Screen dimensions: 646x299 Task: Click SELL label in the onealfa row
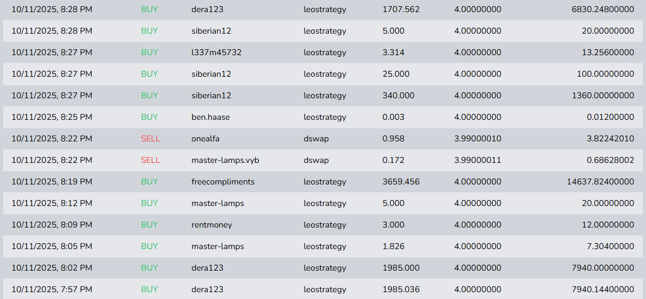(150, 139)
